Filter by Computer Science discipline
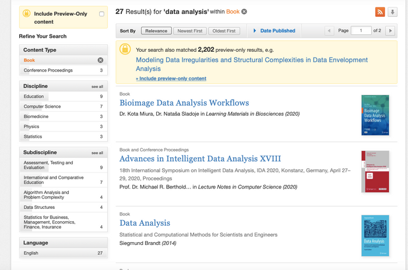The height and width of the screenshot is (270, 408). 63,106
